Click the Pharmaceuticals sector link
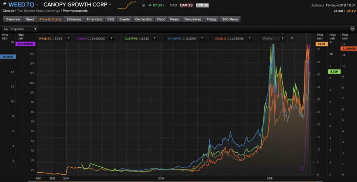The image size is (357, 182). click(x=75, y=11)
